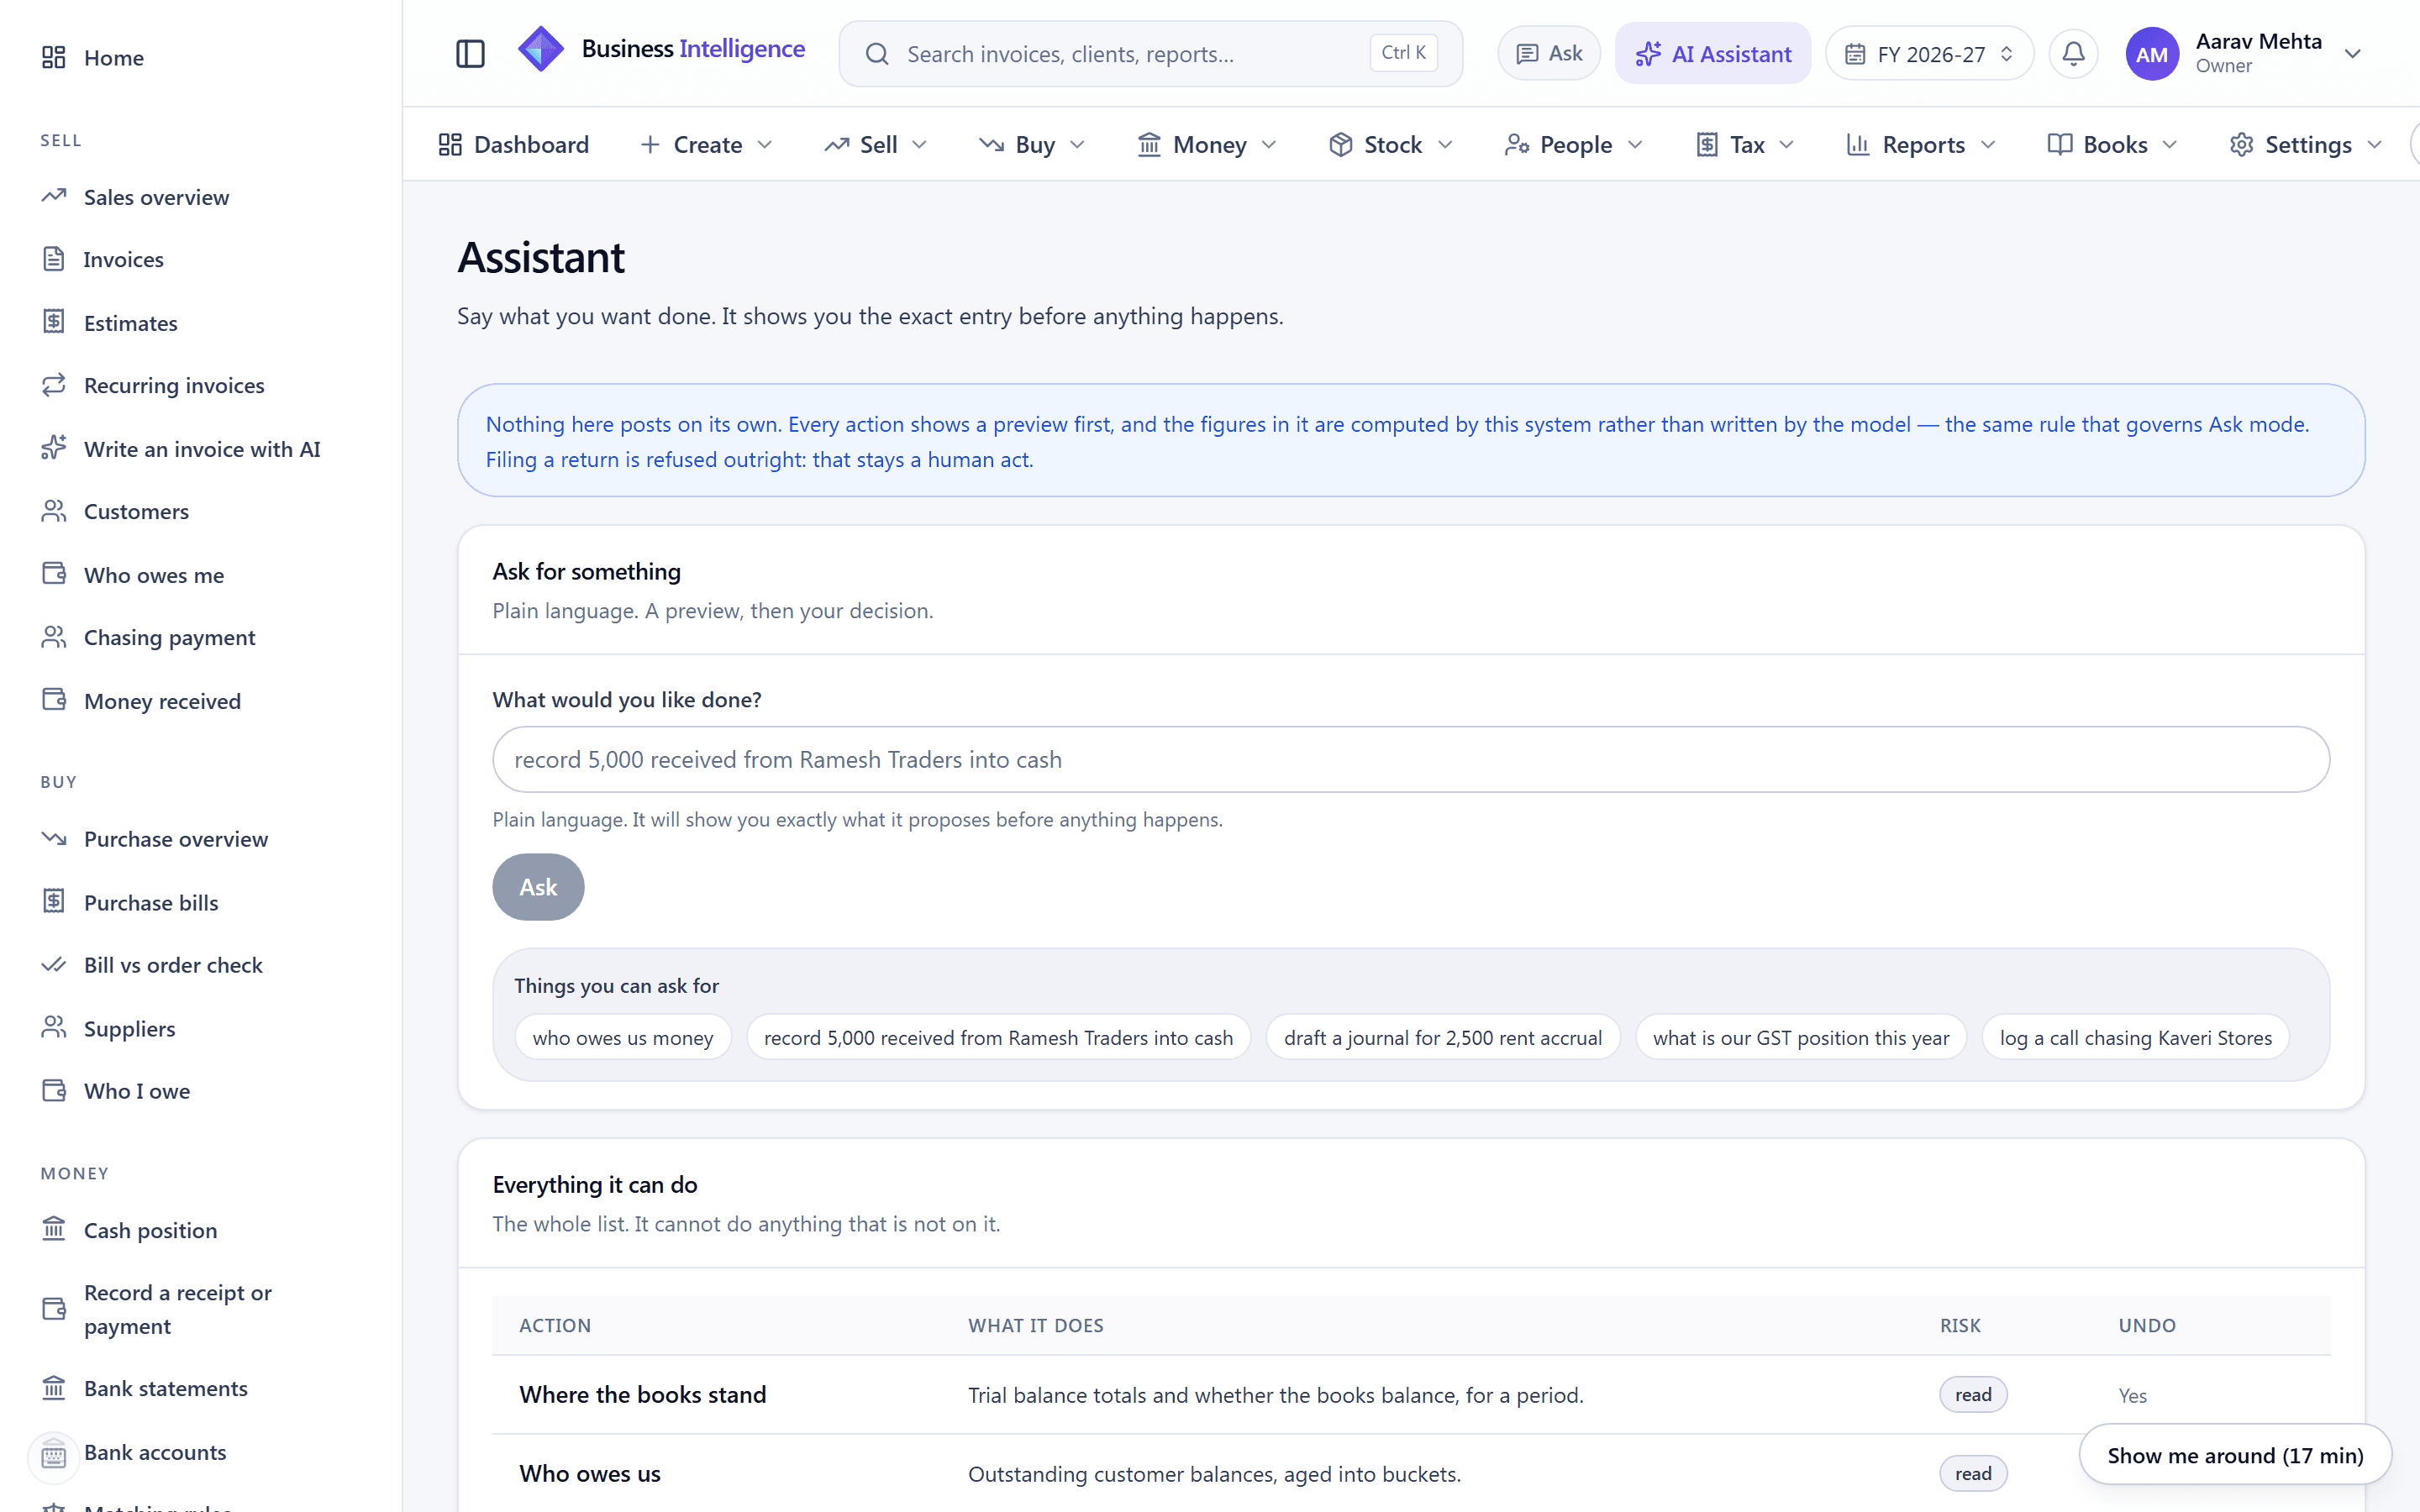Click the AM user avatar
This screenshot has width=2420, height=1512.
tap(2151, 53)
